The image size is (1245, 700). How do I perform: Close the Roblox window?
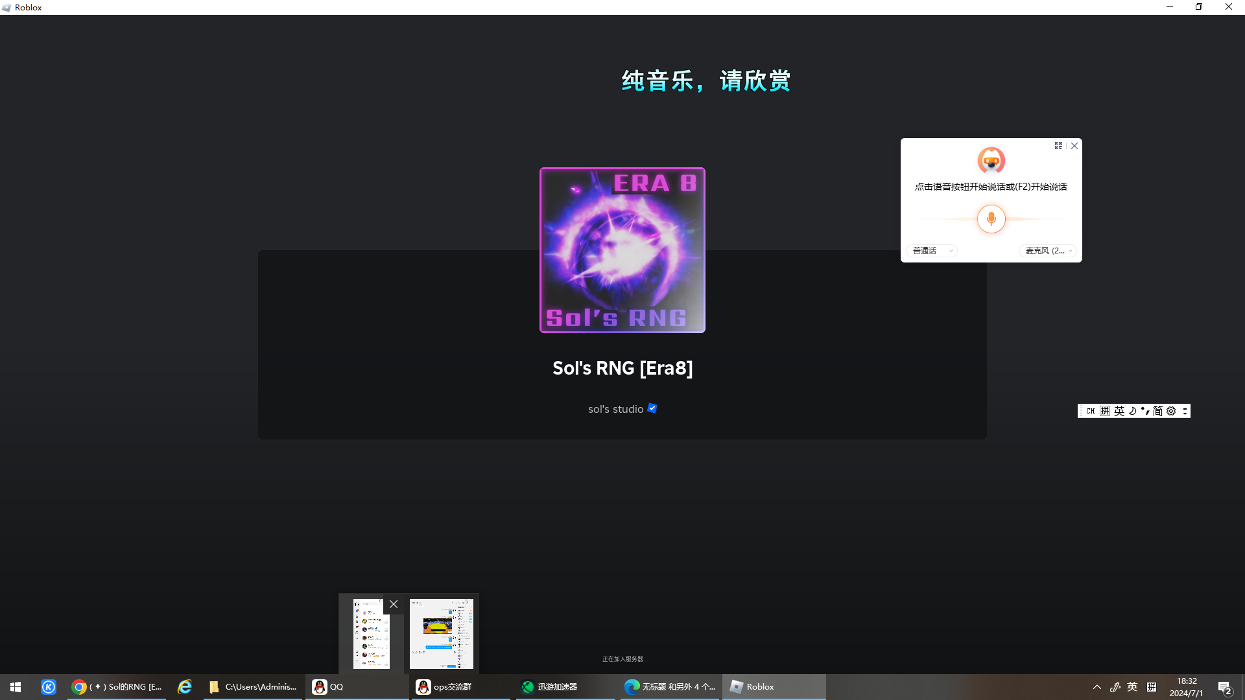(x=1229, y=7)
